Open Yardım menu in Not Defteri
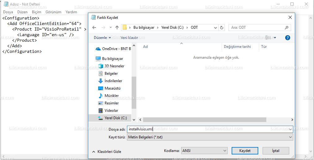This screenshot has height=160, width=314. (x=71, y=12)
